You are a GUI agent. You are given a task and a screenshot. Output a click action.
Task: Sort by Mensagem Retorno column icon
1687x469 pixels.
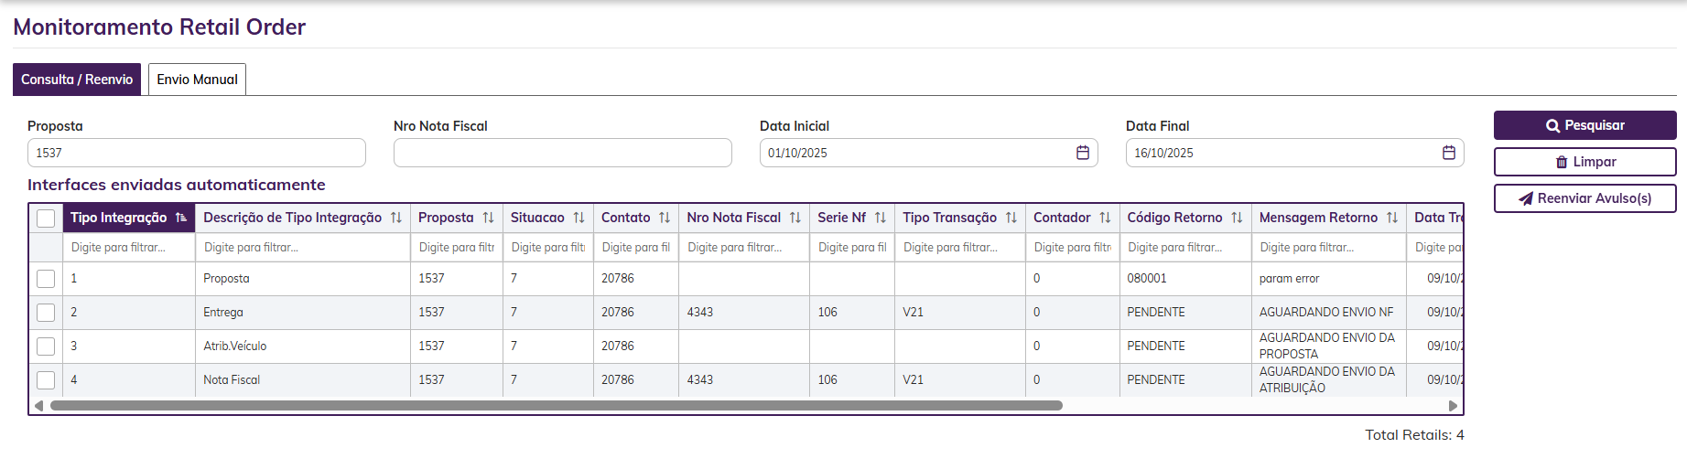pyautogui.click(x=1392, y=218)
